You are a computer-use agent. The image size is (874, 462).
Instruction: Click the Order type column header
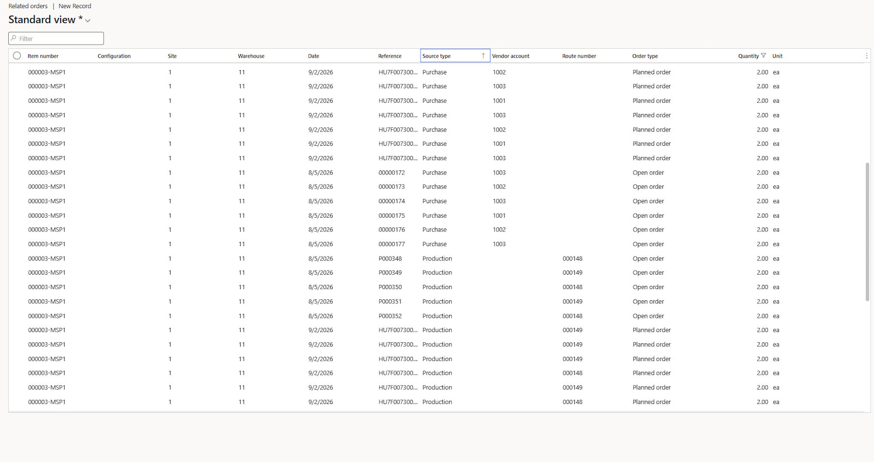pos(645,56)
